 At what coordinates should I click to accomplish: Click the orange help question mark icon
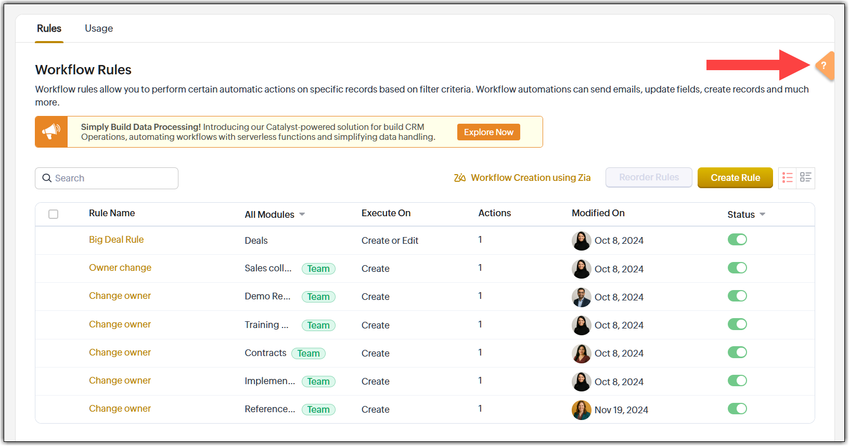[824, 65]
